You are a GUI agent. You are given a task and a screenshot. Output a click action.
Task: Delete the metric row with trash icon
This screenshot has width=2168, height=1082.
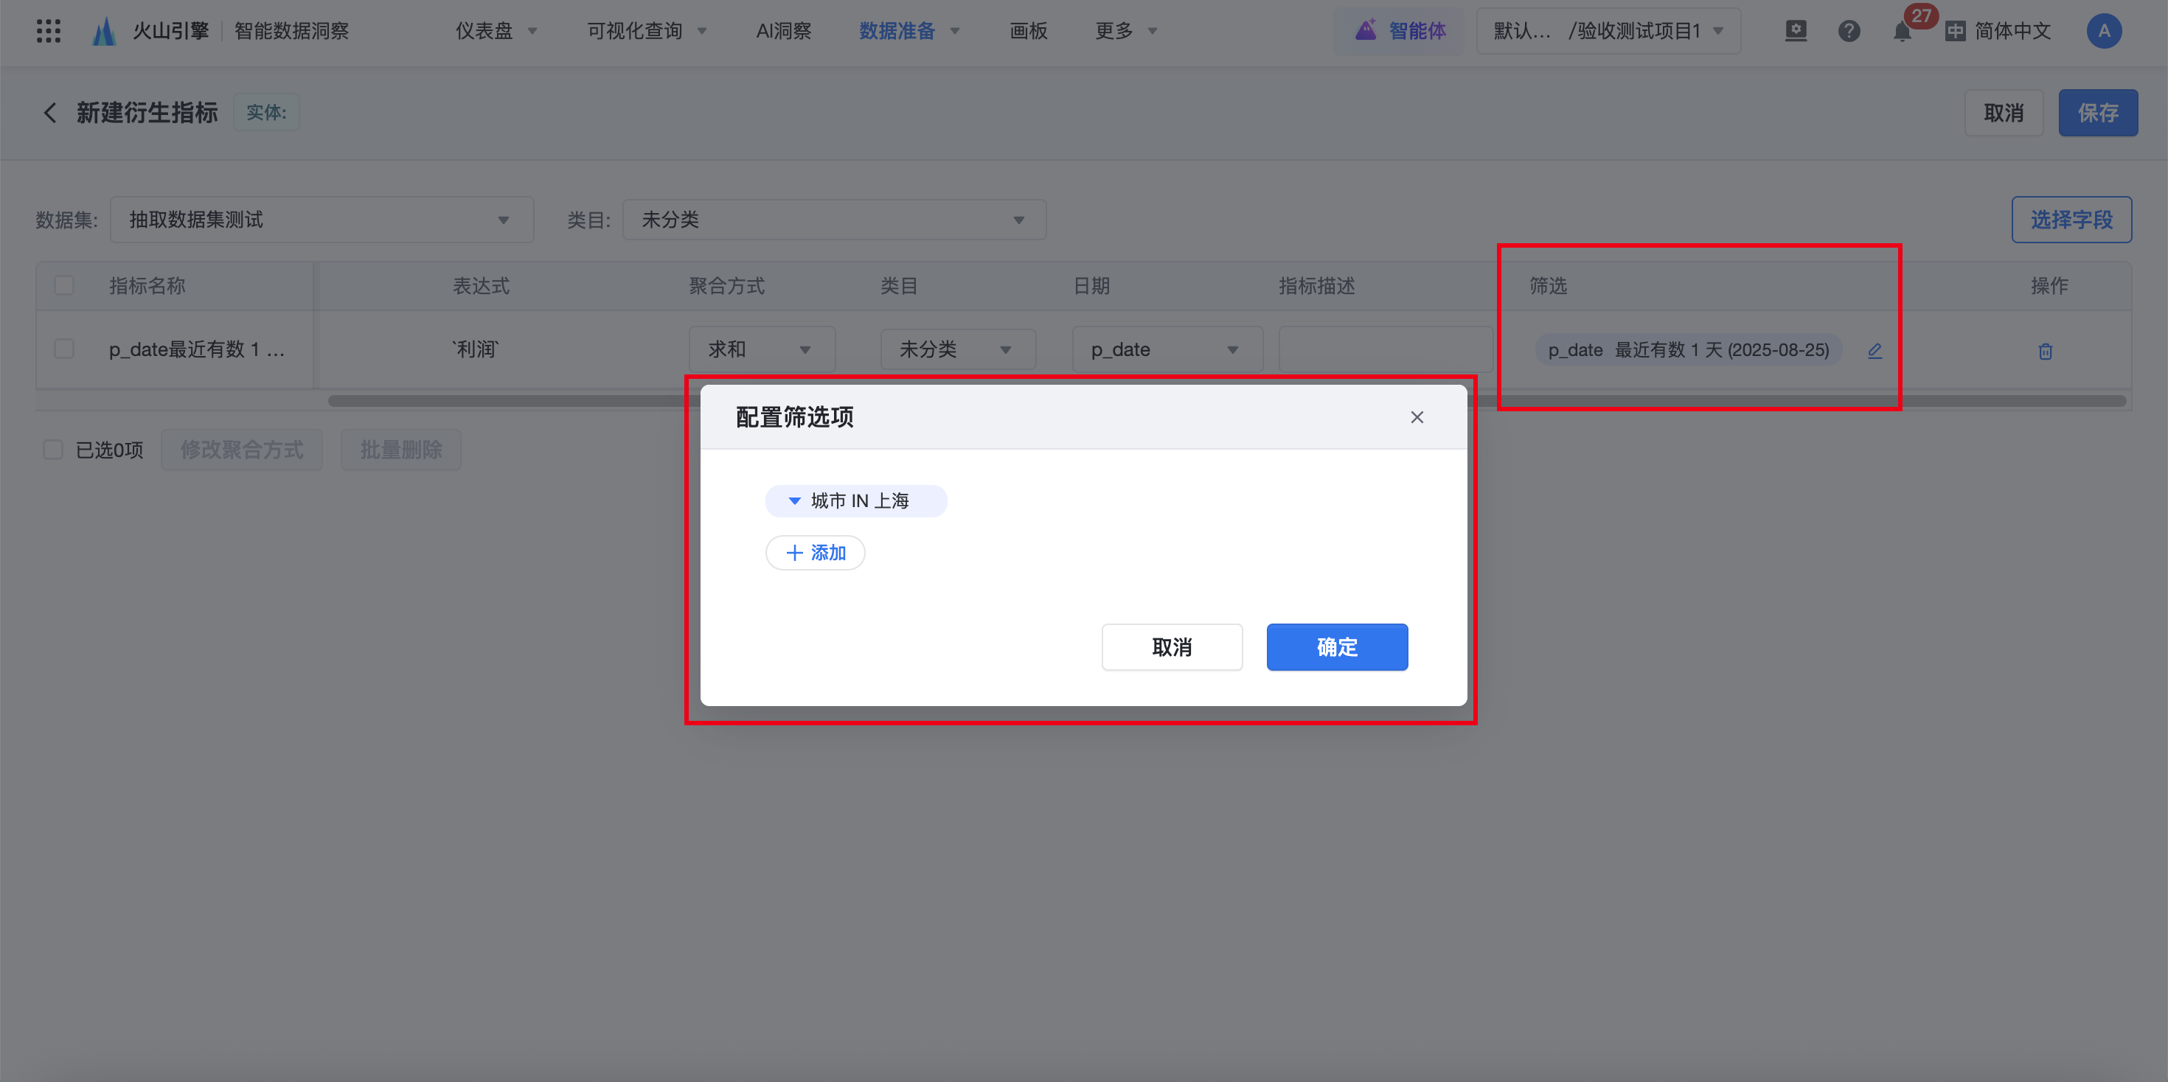(x=2045, y=351)
